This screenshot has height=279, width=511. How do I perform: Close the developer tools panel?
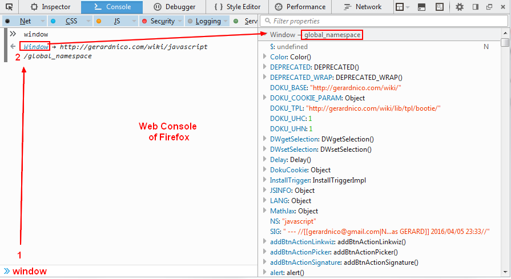(503, 7)
